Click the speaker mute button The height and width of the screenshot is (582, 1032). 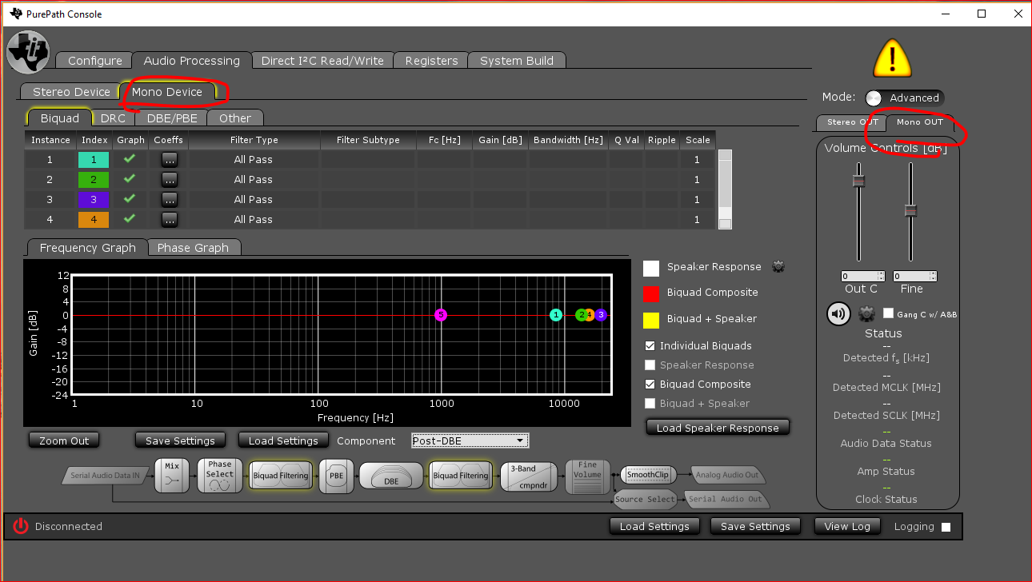(x=838, y=314)
